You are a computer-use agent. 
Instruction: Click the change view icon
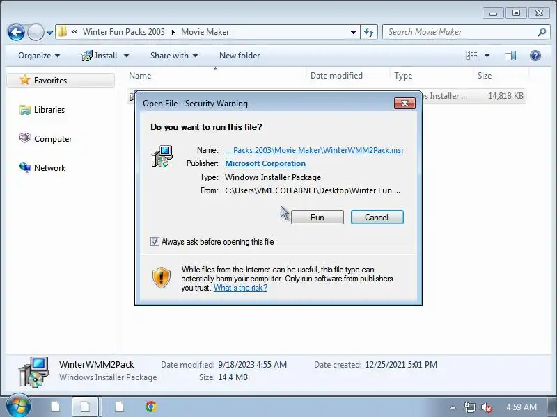[472, 56]
